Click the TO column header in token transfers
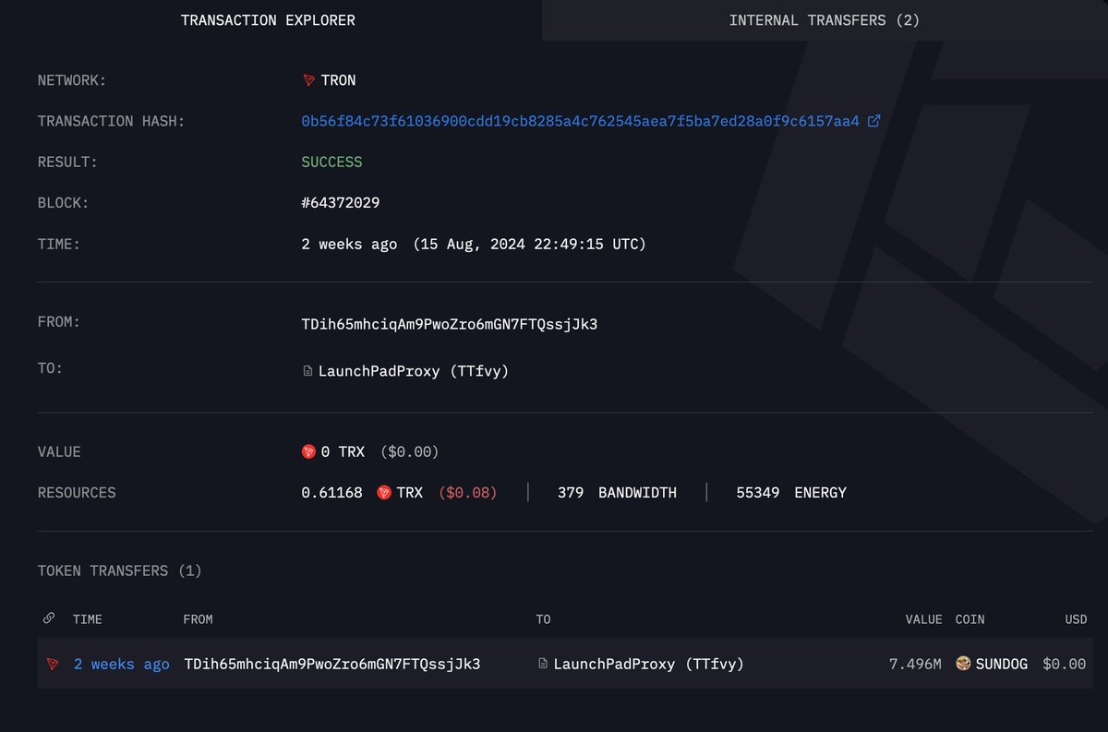Image resolution: width=1108 pixels, height=732 pixels. [x=543, y=619]
